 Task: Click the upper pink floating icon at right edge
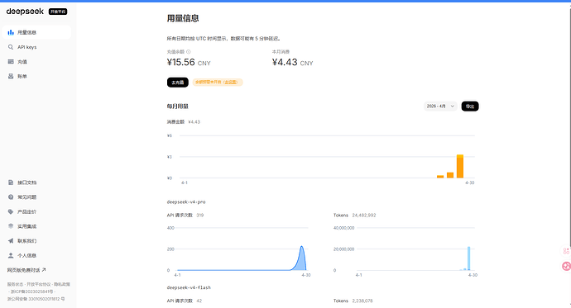(566, 251)
